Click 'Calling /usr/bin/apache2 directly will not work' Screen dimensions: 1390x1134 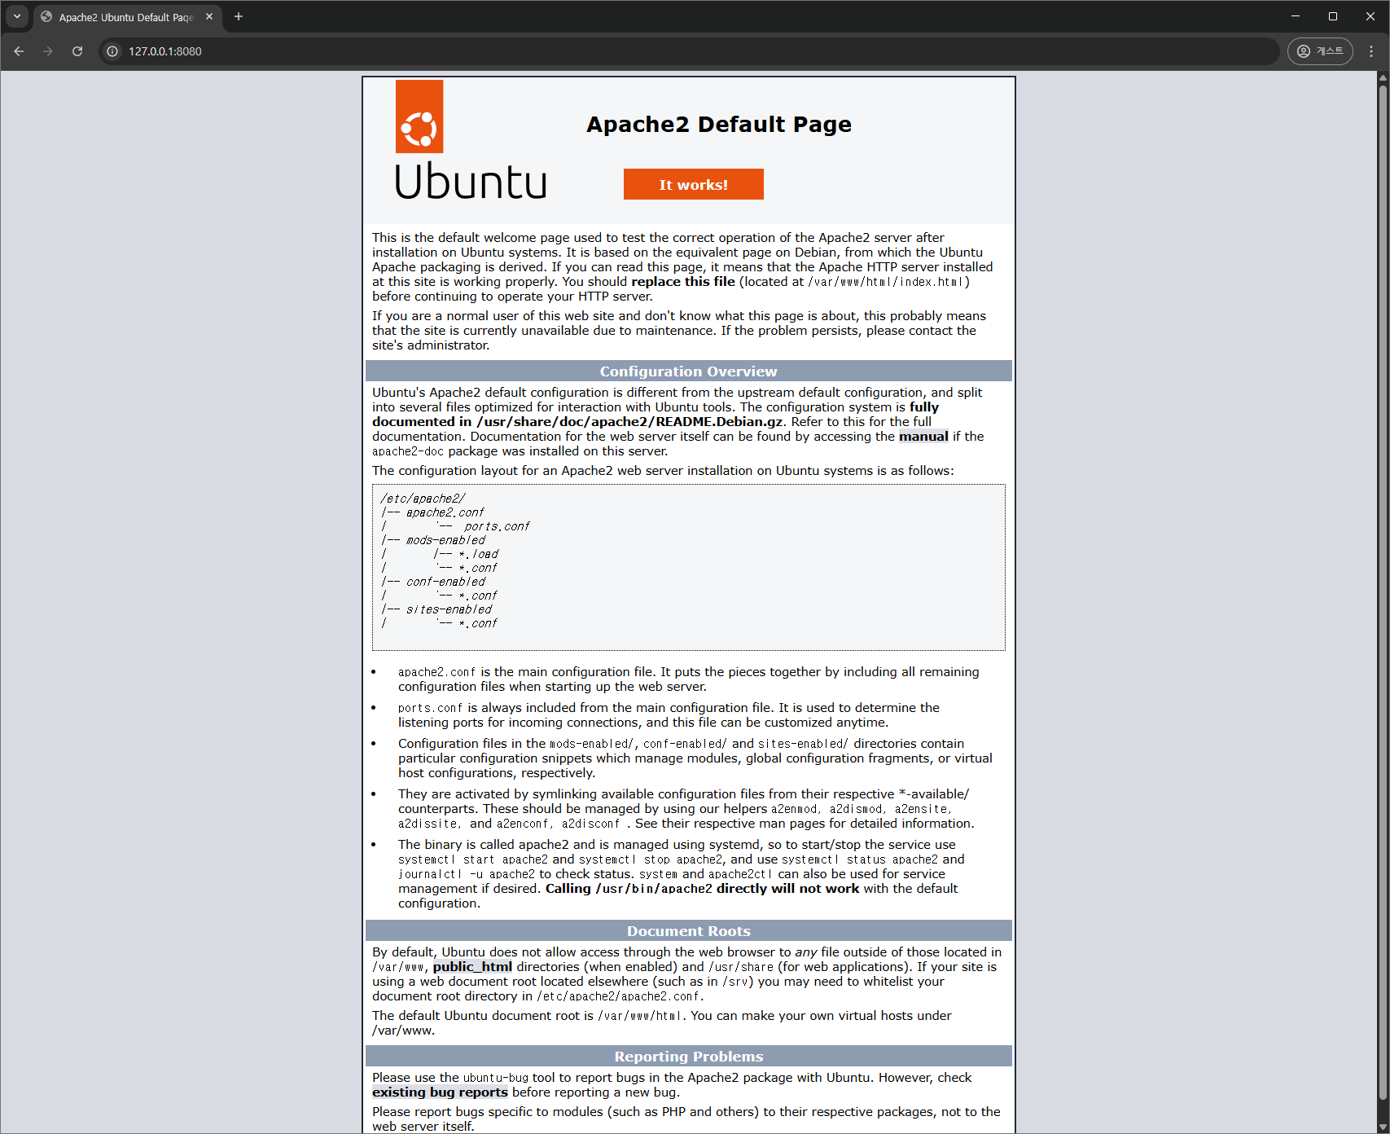point(702,889)
